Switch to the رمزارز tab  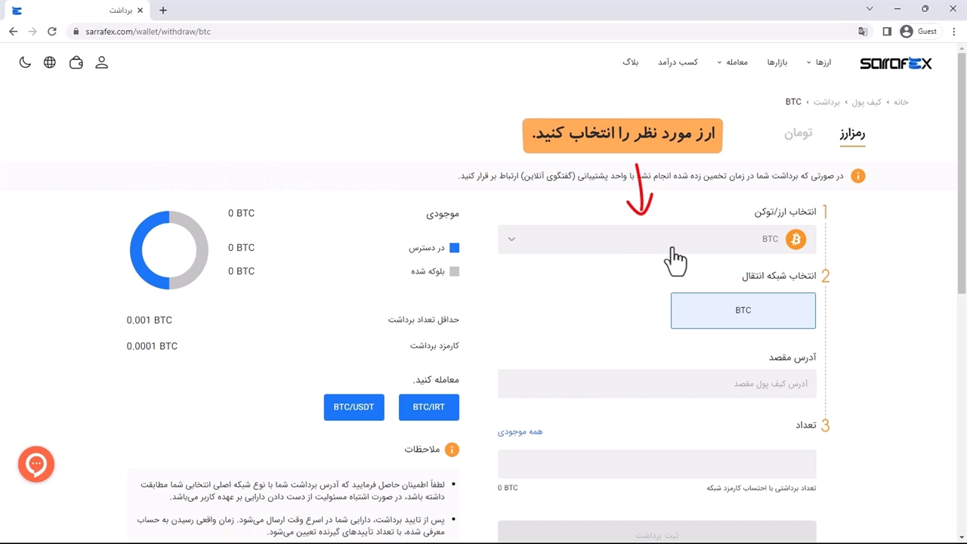pos(852,134)
